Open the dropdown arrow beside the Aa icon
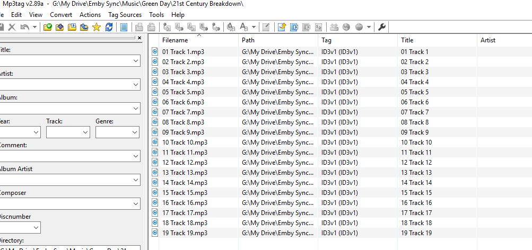Image resolution: width=532 pixels, height=250 pixels. 254,28
